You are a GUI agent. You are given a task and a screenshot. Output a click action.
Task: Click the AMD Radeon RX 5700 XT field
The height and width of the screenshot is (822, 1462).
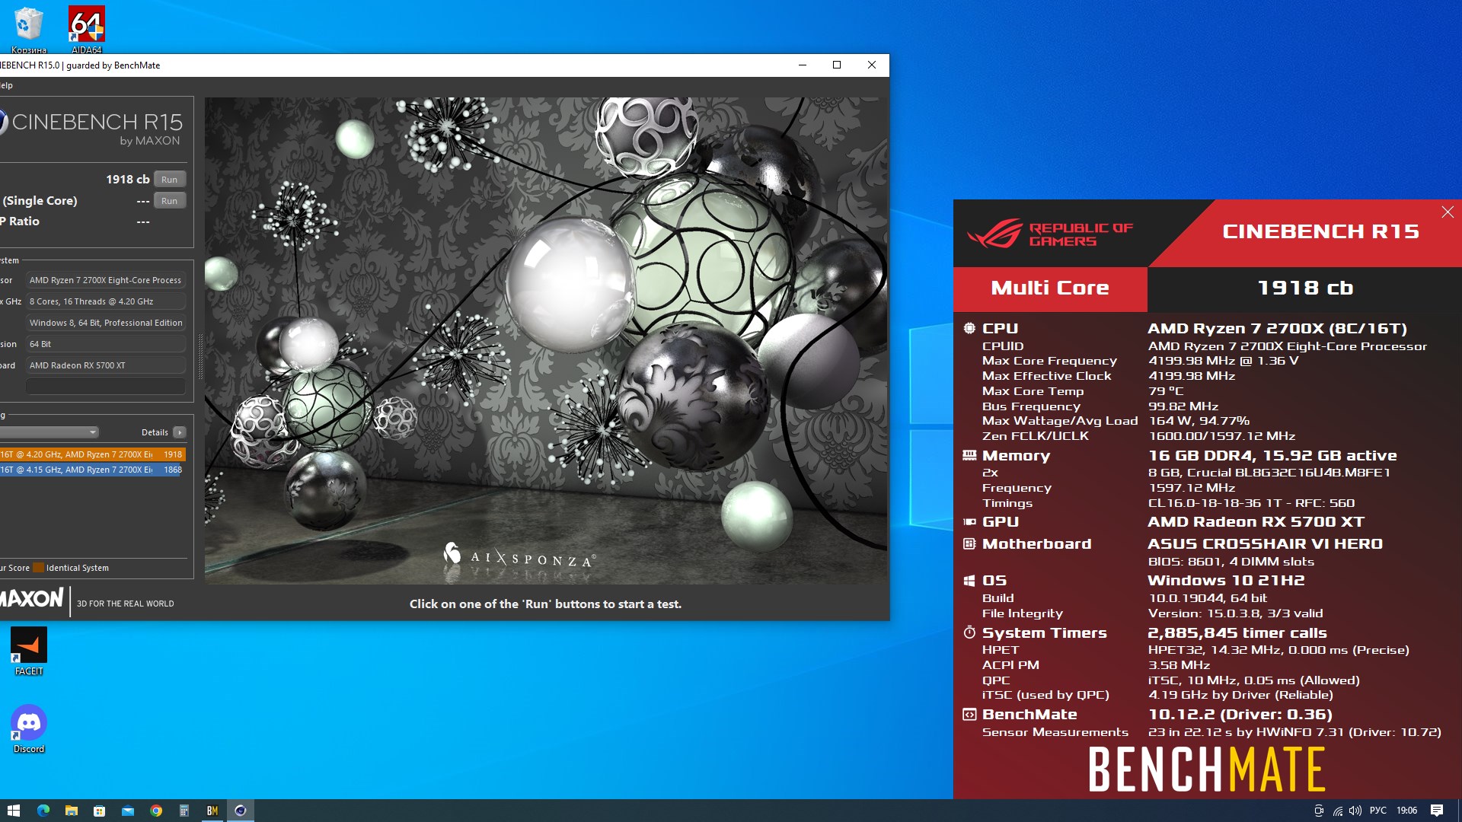(x=106, y=365)
